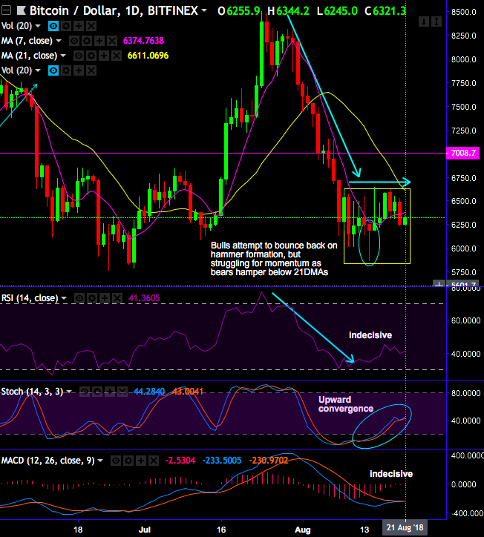
Task: Click the plus icon on RSI (14, close)
Action: 105,298
